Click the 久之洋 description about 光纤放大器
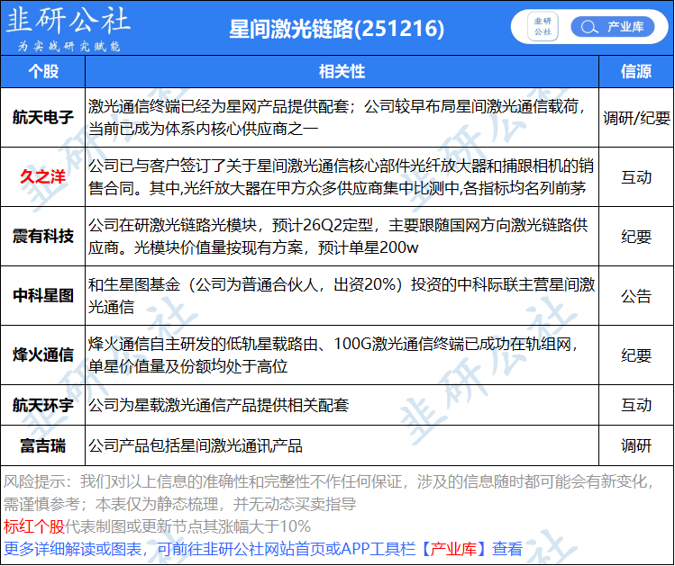The image size is (675, 566). [x=341, y=176]
